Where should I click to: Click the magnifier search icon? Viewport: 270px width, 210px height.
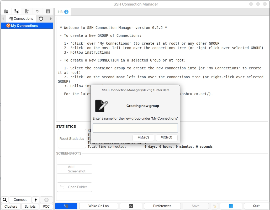point(5,200)
